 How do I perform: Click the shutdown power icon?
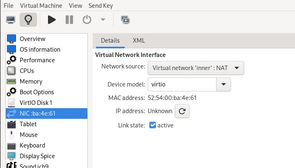pyautogui.click(x=87, y=20)
